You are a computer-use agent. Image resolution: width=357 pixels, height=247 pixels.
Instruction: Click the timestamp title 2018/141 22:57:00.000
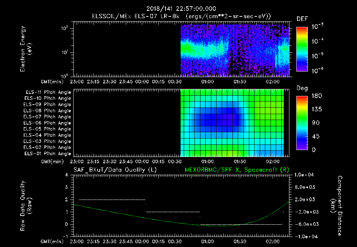[x=181, y=9]
